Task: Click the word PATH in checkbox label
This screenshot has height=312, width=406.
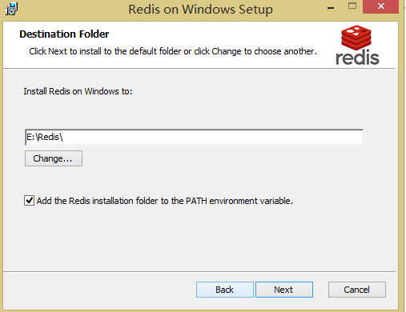Action: [x=196, y=201]
